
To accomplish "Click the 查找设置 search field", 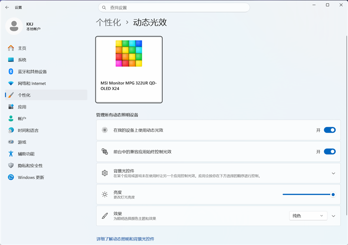I will 174,7.
